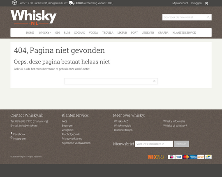Click the Facebook icon in footer
Screen dimensions: 222x177
[x=12, y=133]
